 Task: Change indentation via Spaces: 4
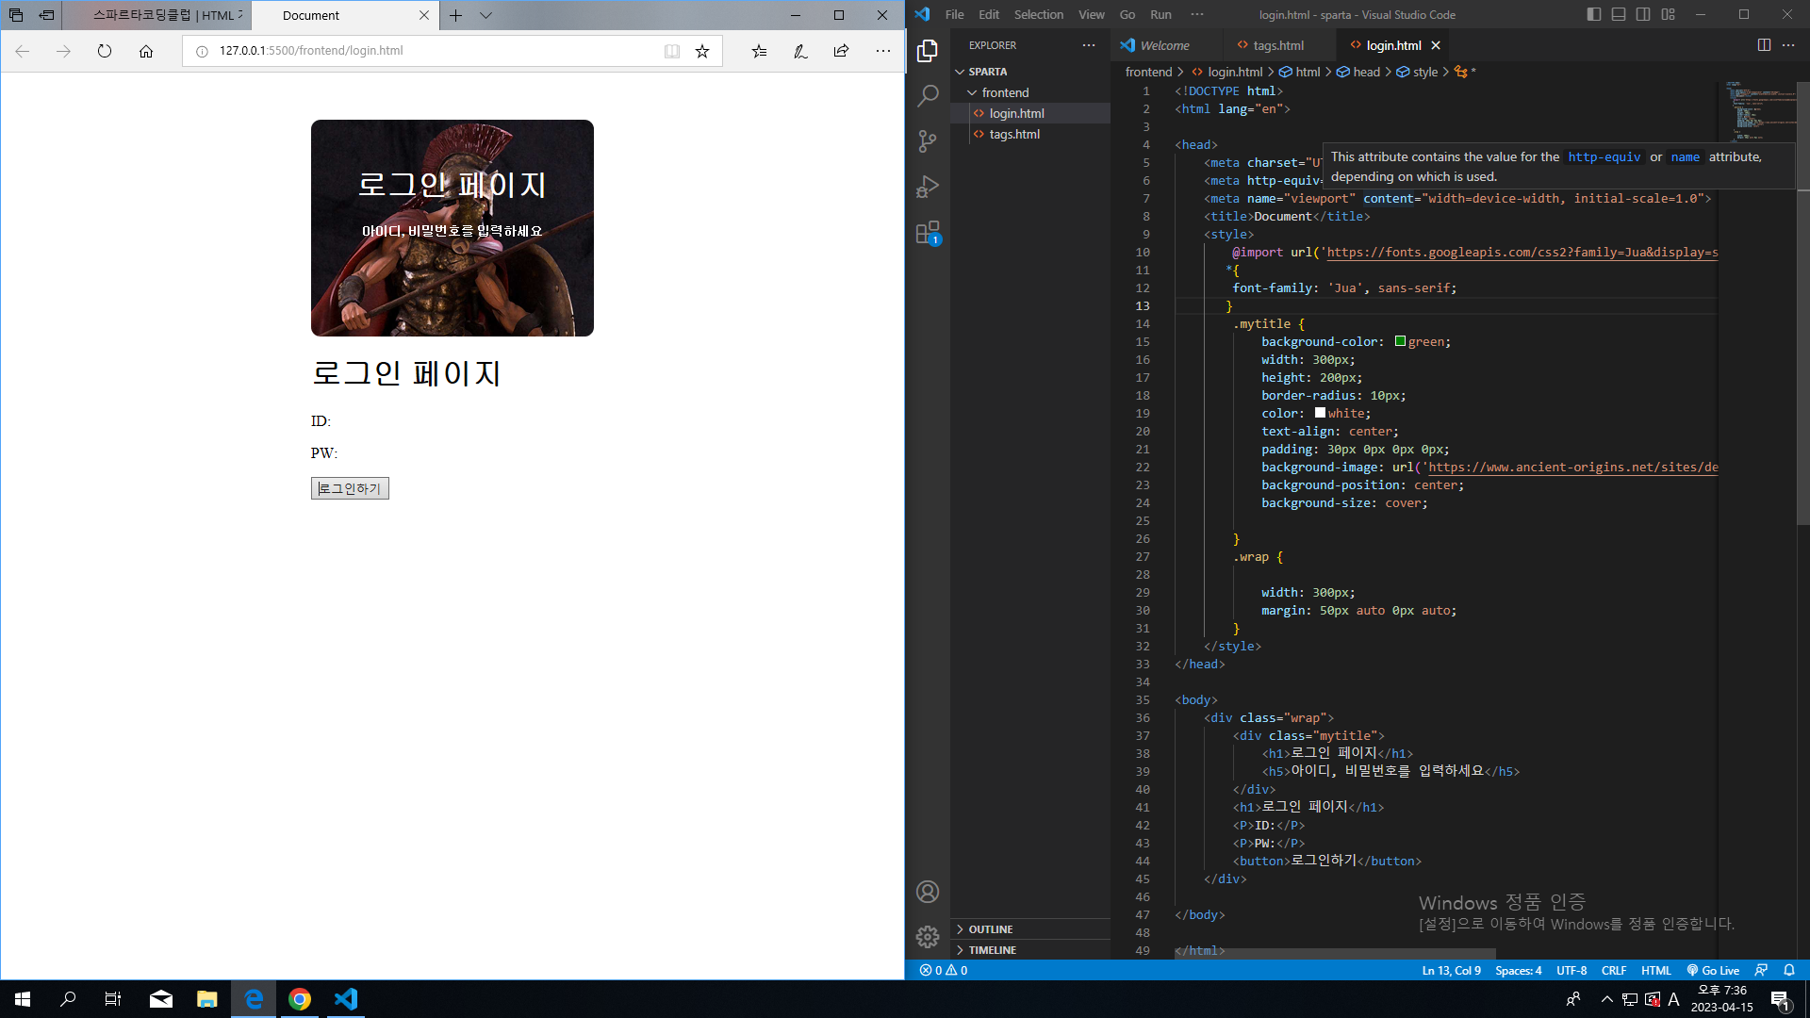click(1518, 970)
